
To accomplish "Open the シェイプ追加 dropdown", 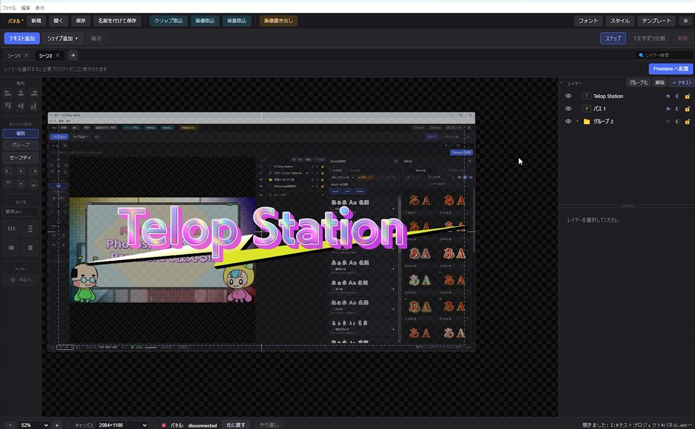I will click(63, 38).
